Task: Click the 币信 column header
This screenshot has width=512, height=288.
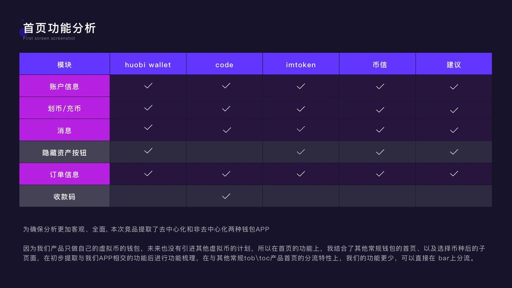Action: pos(380,65)
